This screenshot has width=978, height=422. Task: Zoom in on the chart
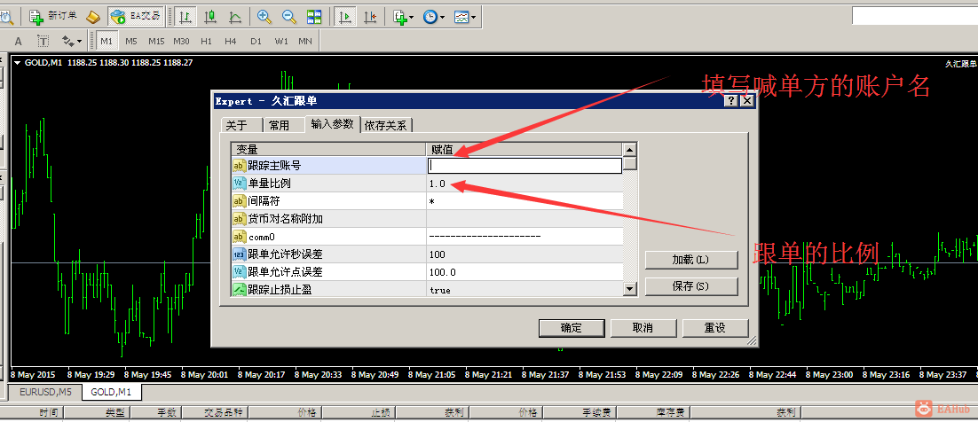click(264, 17)
